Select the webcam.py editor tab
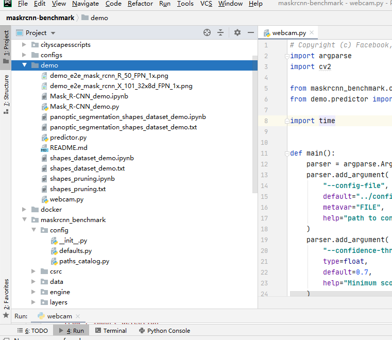 [x=289, y=33]
